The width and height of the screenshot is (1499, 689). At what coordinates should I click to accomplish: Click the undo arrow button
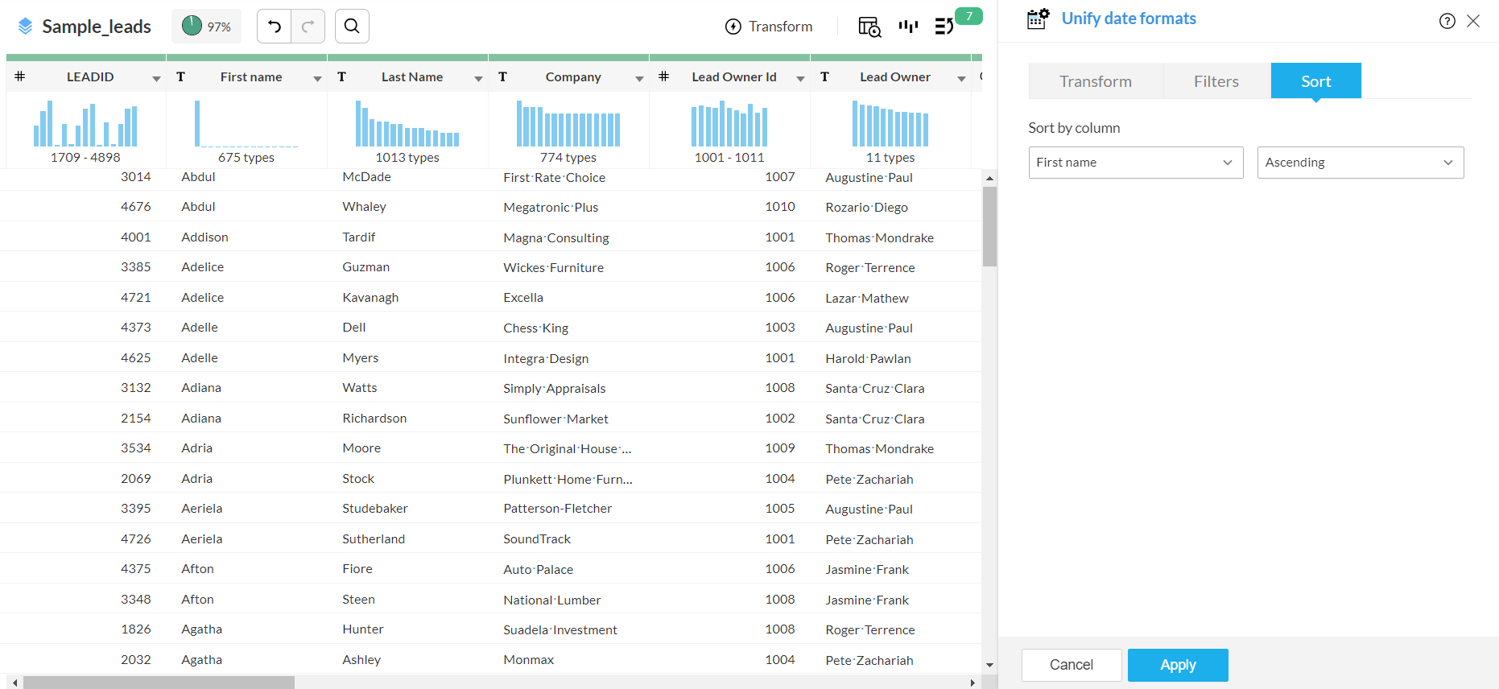tap(275, 27)
